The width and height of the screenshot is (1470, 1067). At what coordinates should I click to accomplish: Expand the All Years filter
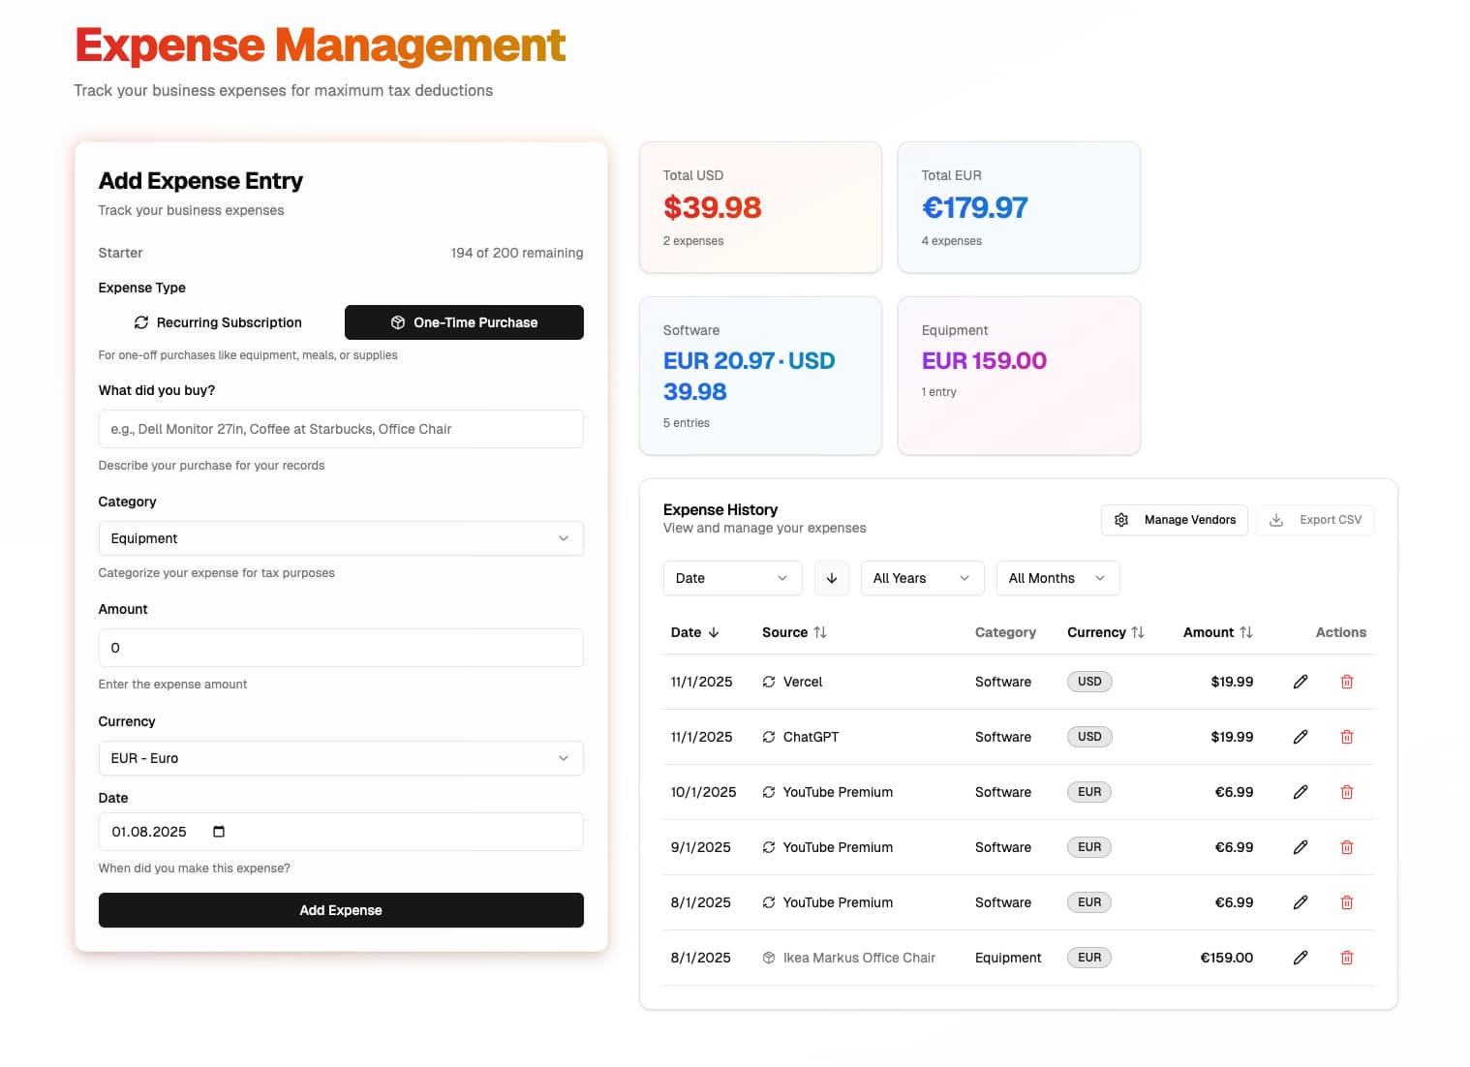921,578
